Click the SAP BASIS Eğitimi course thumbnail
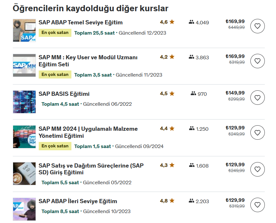The height and width of the screenshot is (223, 276). click(24, 102)
